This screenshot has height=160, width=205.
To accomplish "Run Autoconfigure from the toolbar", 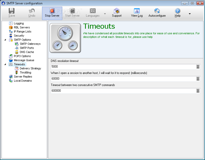I will point(157,13).
